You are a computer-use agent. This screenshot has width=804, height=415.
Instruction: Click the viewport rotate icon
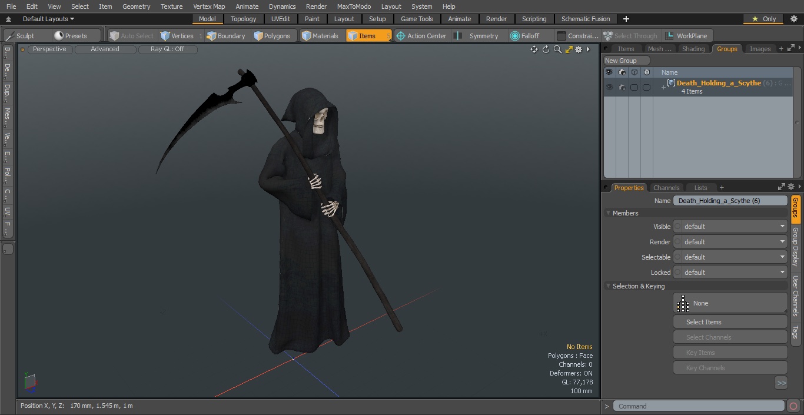tap(546, 49)
